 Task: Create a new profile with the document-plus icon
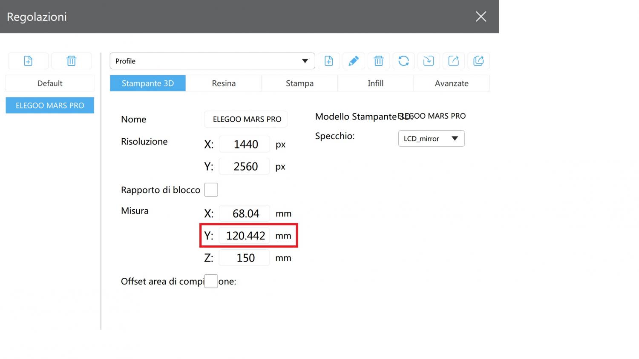point(329,61)
